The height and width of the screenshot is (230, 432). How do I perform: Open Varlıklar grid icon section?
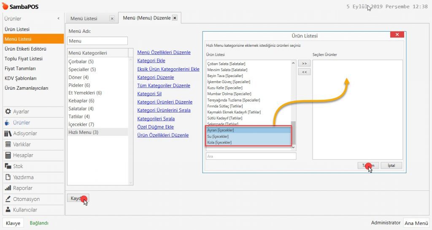[x=8, y=144]
